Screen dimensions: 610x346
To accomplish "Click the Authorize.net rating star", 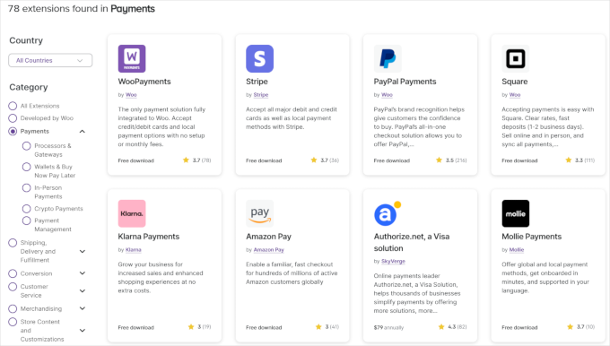I will click(x=441, y=327).
